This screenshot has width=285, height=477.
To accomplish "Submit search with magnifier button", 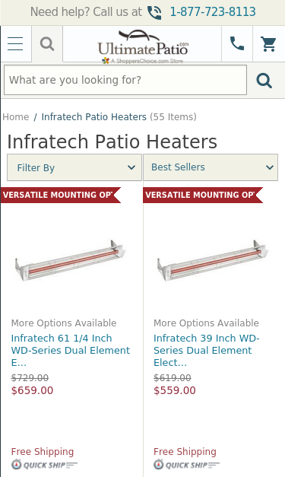I will [264, 81].
